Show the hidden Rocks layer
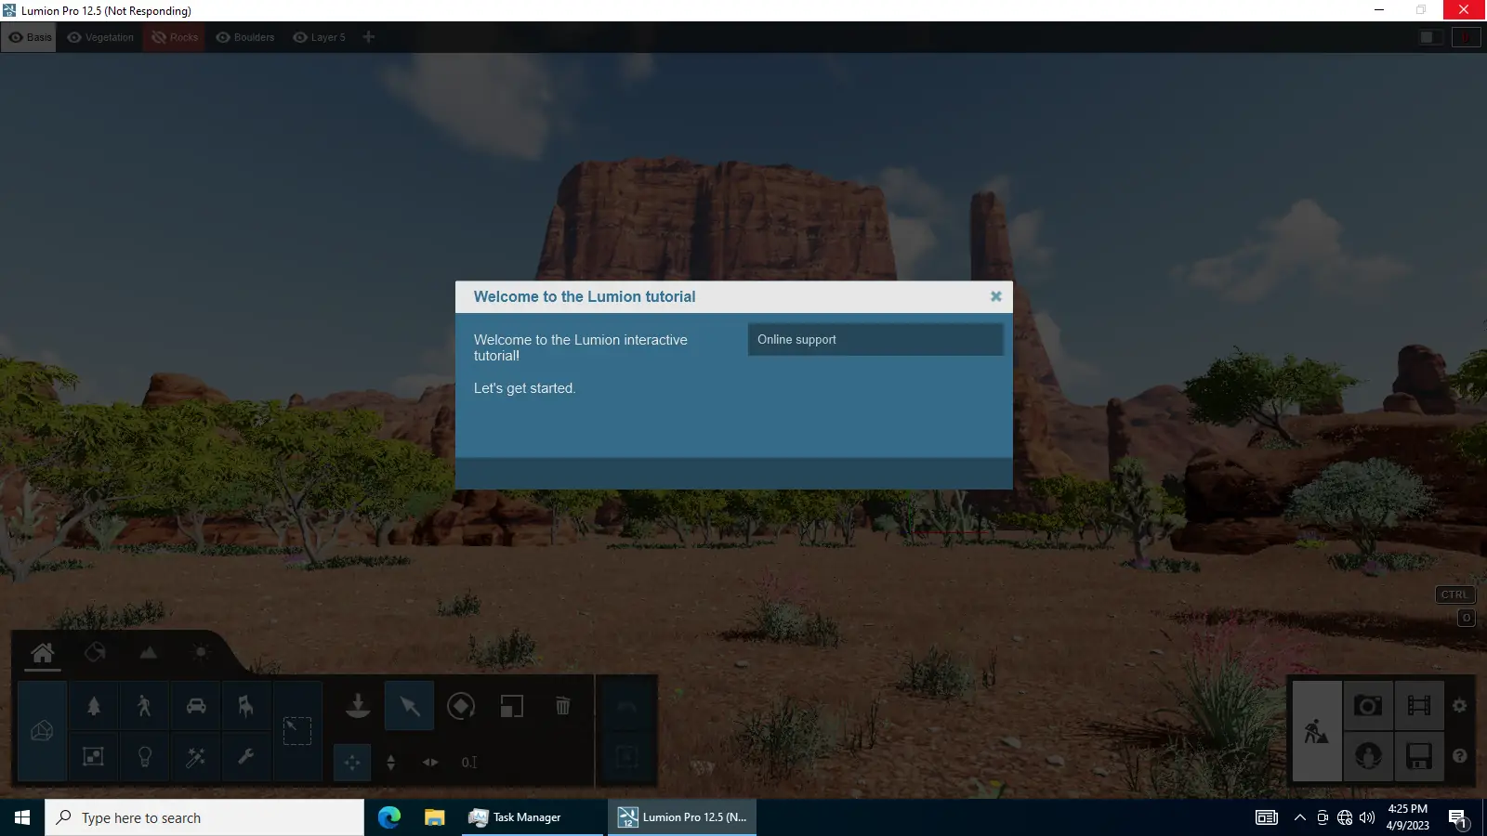The image size is (1487, 836). [x=159, y=37]
